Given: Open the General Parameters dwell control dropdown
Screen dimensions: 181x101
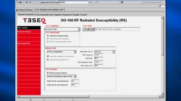Looking at the screenshot, I should pyautogui.click(x=75, y=76).
